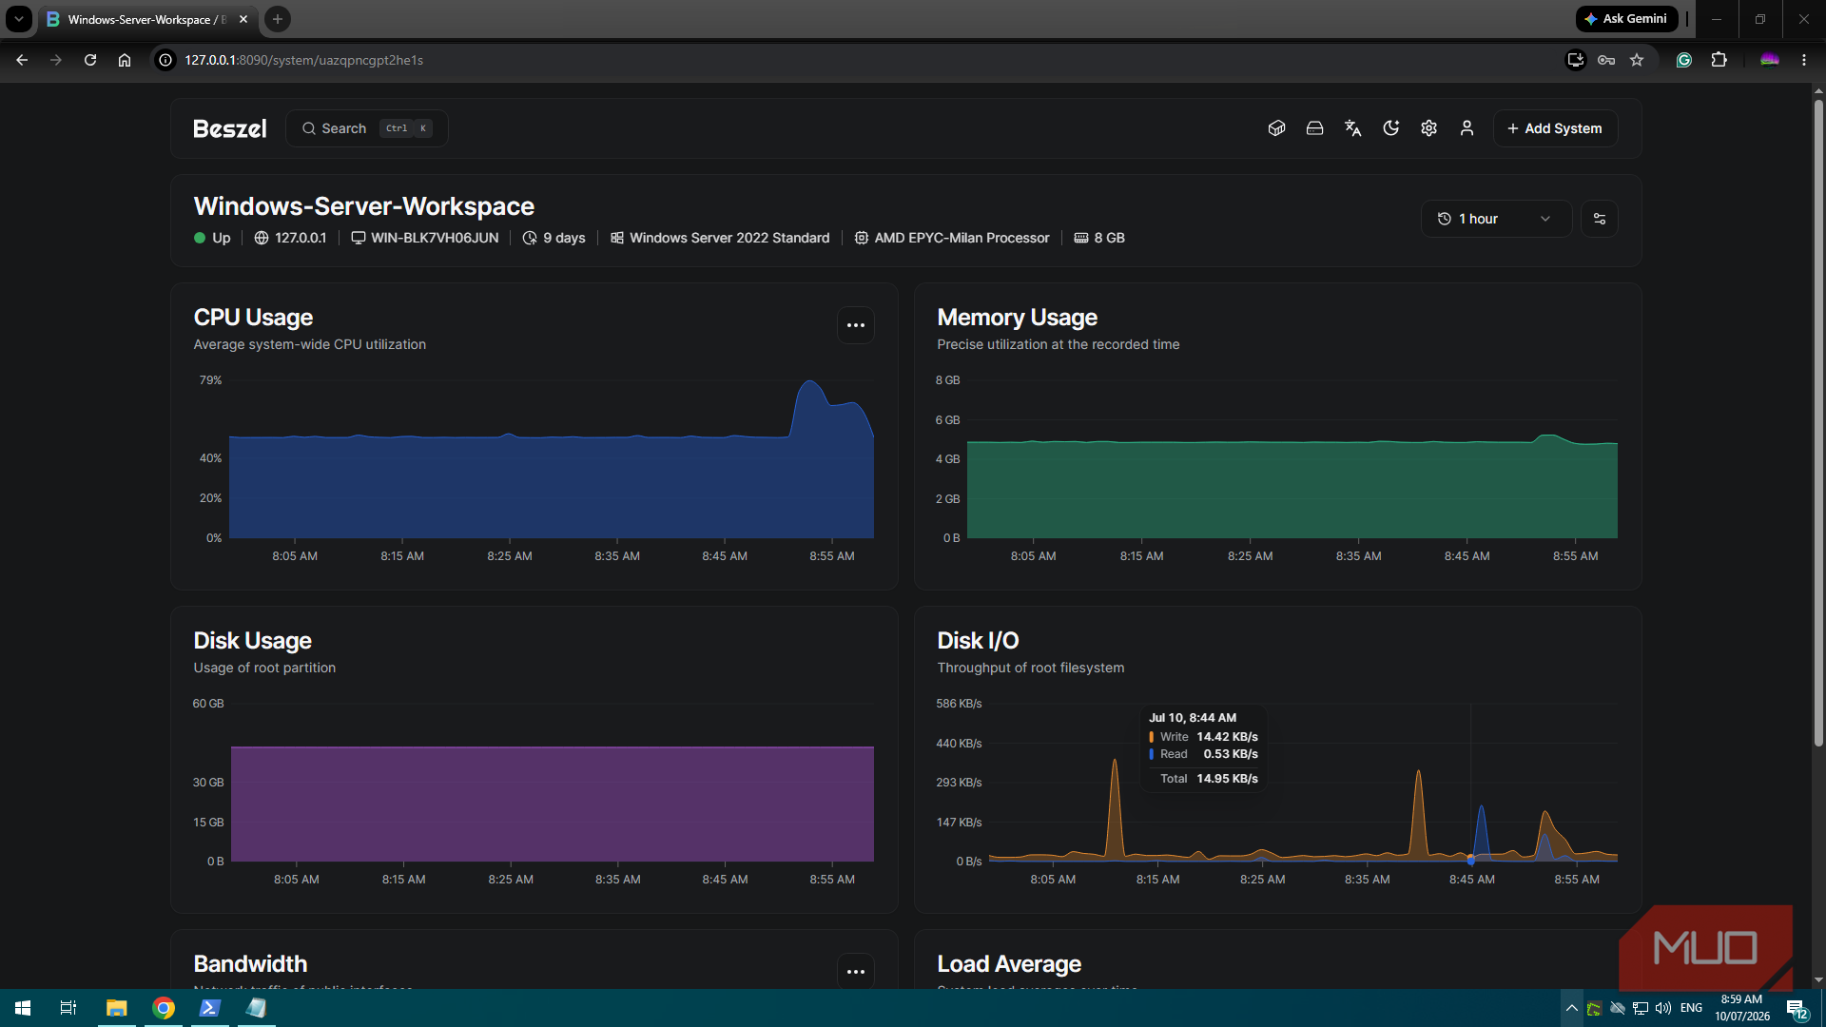This screenshot has height=1027, width=1826.
Task: Click the monitor icon beside WIN-BLK7VH06JUN
Action: click(358, 238)
